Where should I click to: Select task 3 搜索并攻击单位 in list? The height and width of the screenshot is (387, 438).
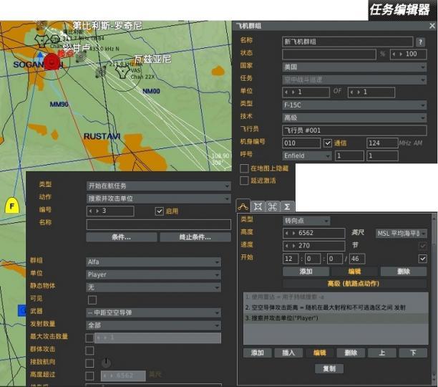point(335,318)
